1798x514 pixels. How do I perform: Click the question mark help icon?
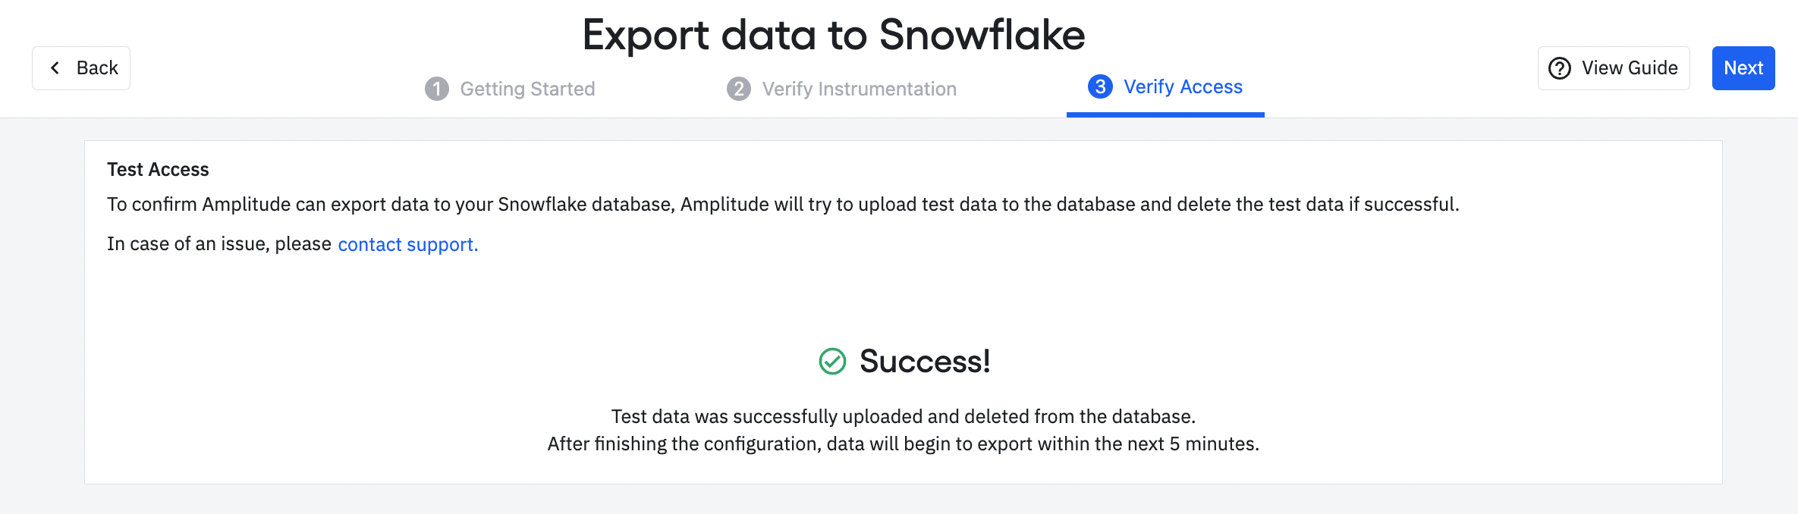(1560, 68)
